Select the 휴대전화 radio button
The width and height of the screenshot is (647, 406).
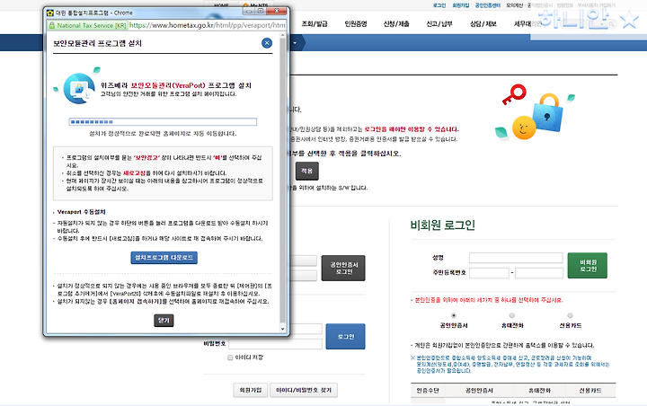pyautogui.click(x=512, y=315)
